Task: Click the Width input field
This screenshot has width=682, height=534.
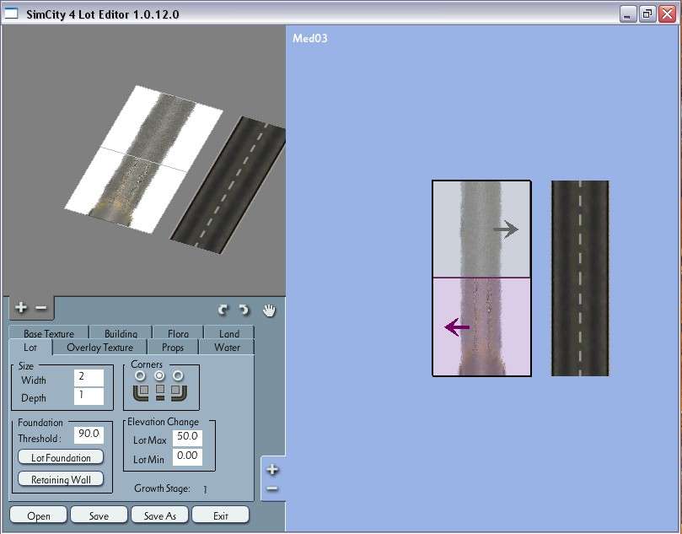Action: [89, 377]
